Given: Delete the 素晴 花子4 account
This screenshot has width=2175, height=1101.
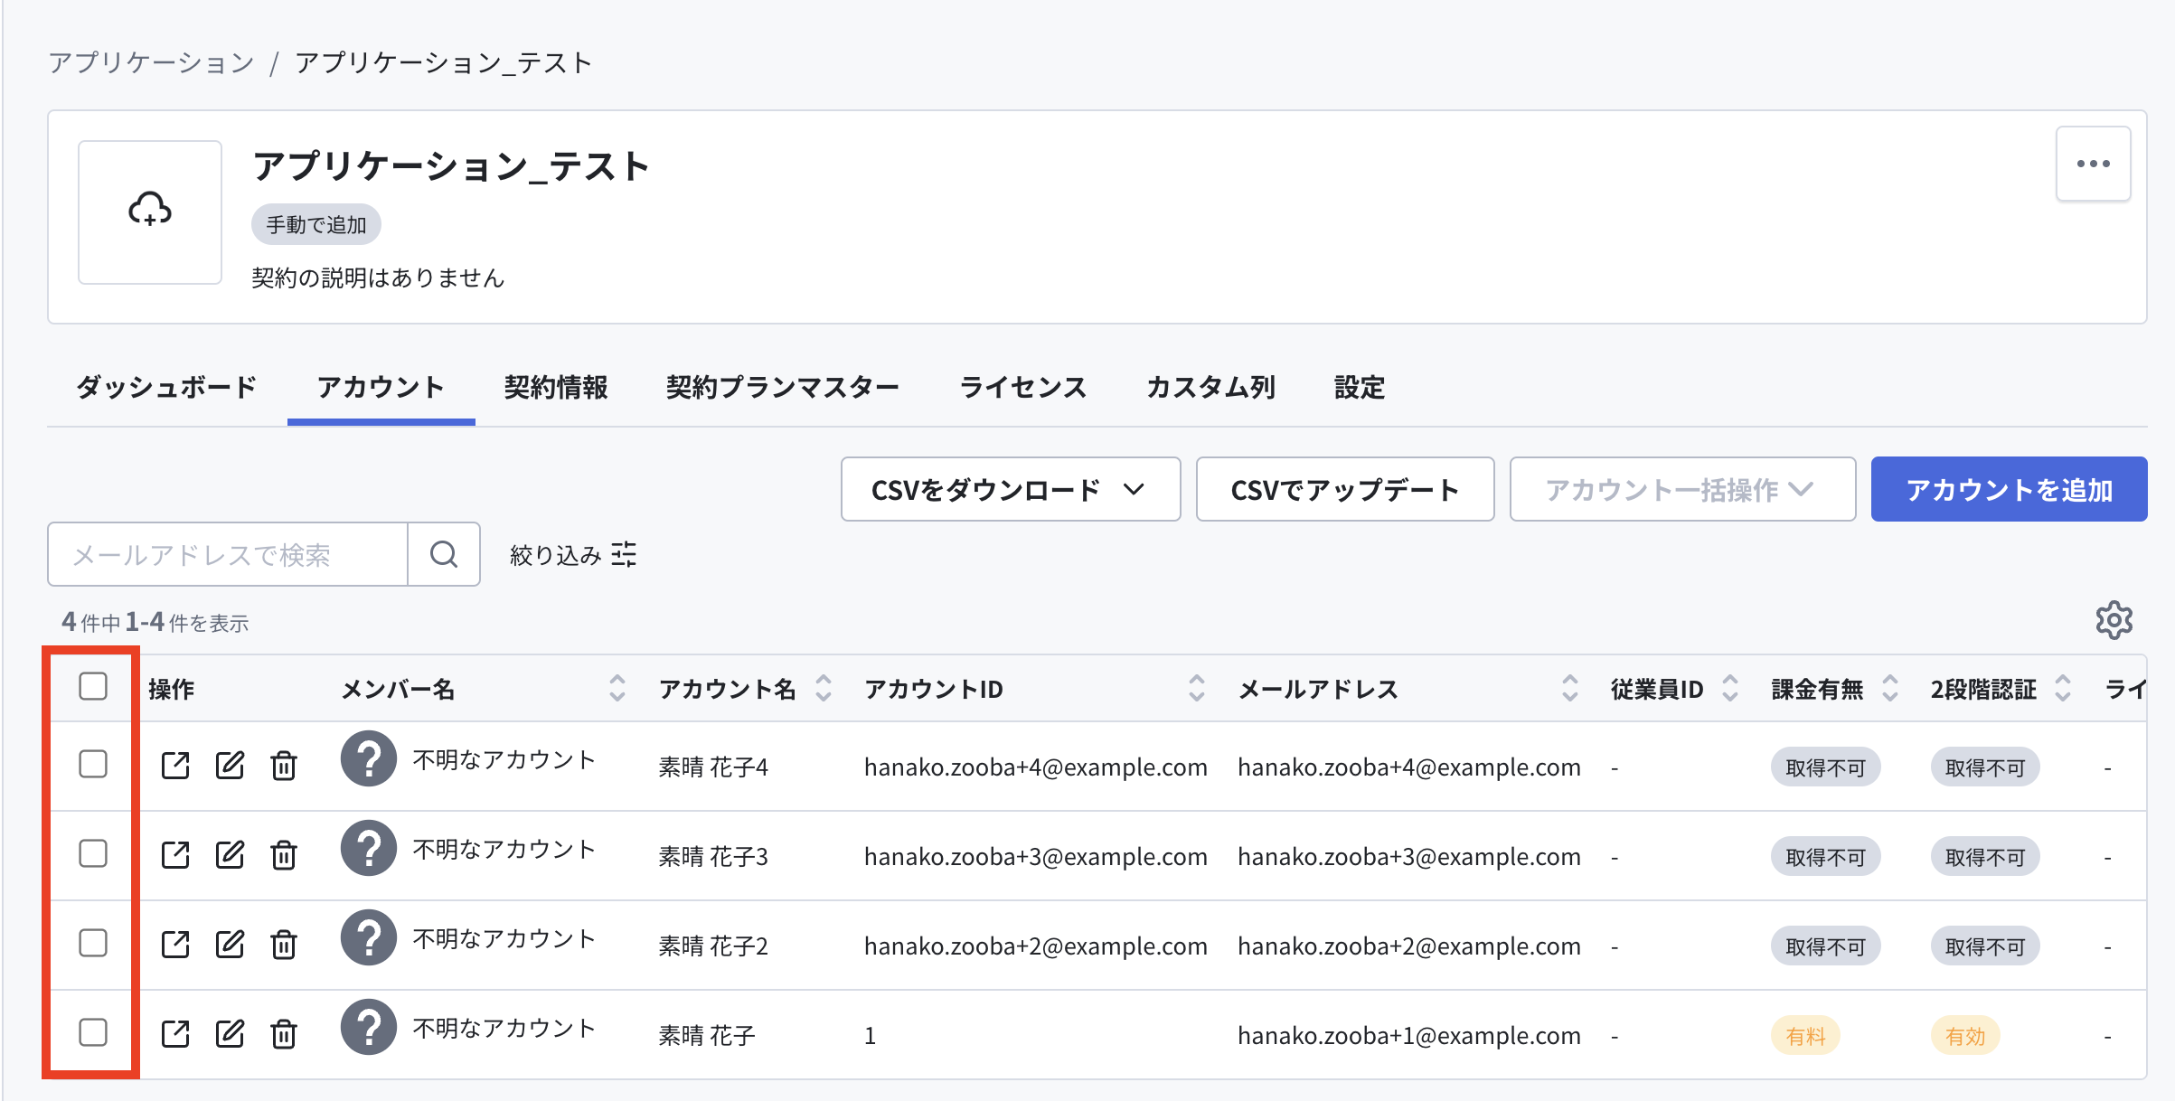Looking at the screenshot, I should [x=284, y=766].
